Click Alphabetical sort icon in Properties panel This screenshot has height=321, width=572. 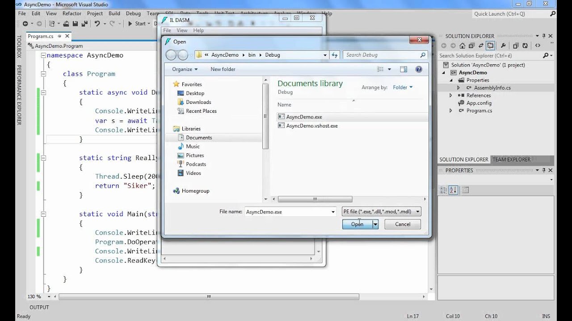click(453, 190)
